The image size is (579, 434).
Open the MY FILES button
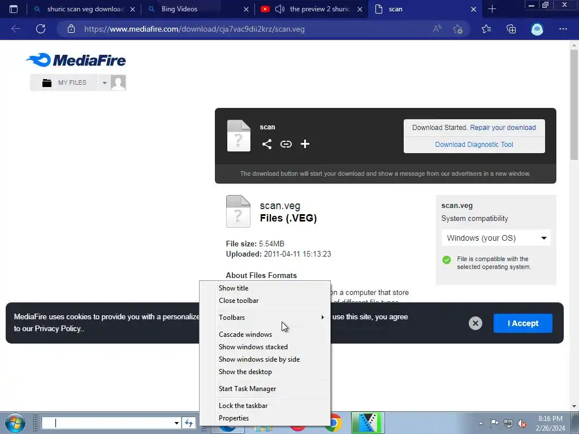64,83
